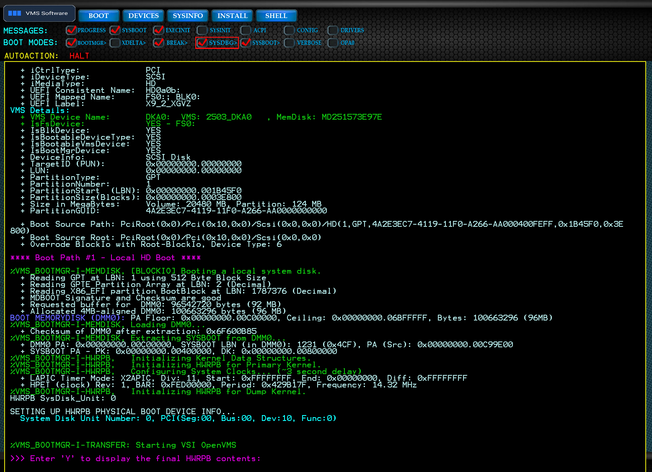This screenshot has width=652, height=472.
Task: Uncheck the PROGRESS messages checkbox
Action: pyautogui.click(x=71, y=30)
